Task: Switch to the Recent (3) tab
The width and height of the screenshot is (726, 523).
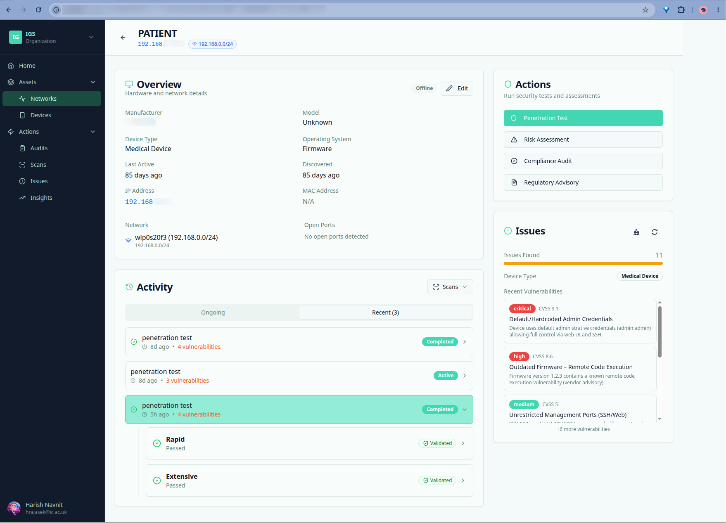Action: click(385, 312)
